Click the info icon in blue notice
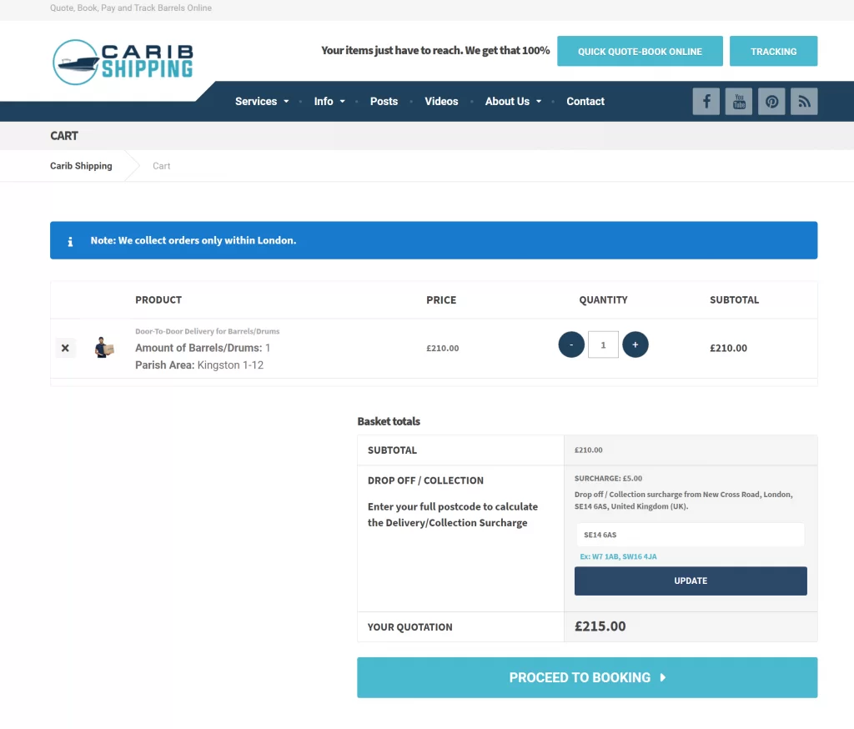Image resolution: width=854 pixels, height=729 pixels. coord(70,241)
